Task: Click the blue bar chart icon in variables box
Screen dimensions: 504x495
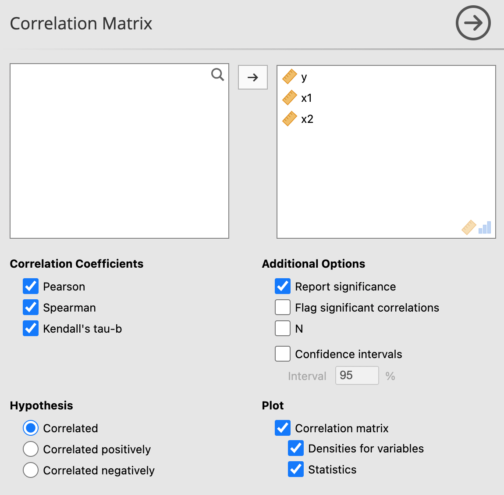Action: point(484,227)
